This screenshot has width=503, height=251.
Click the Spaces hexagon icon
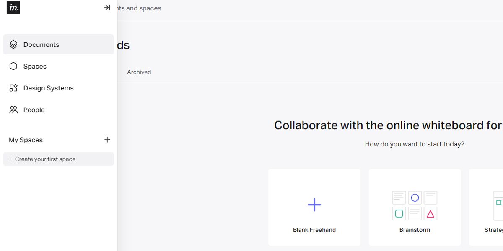point(13,66)
